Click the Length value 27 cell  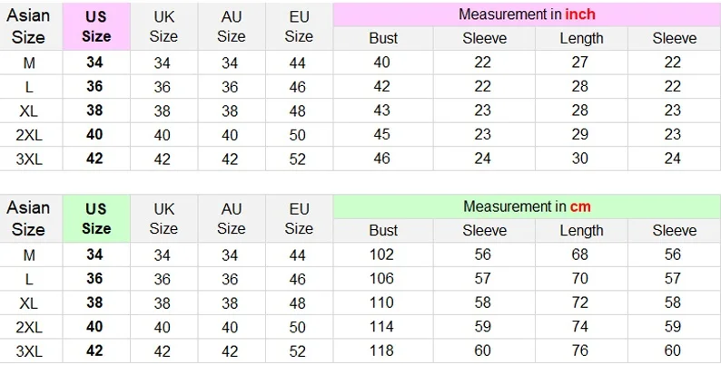581,63
